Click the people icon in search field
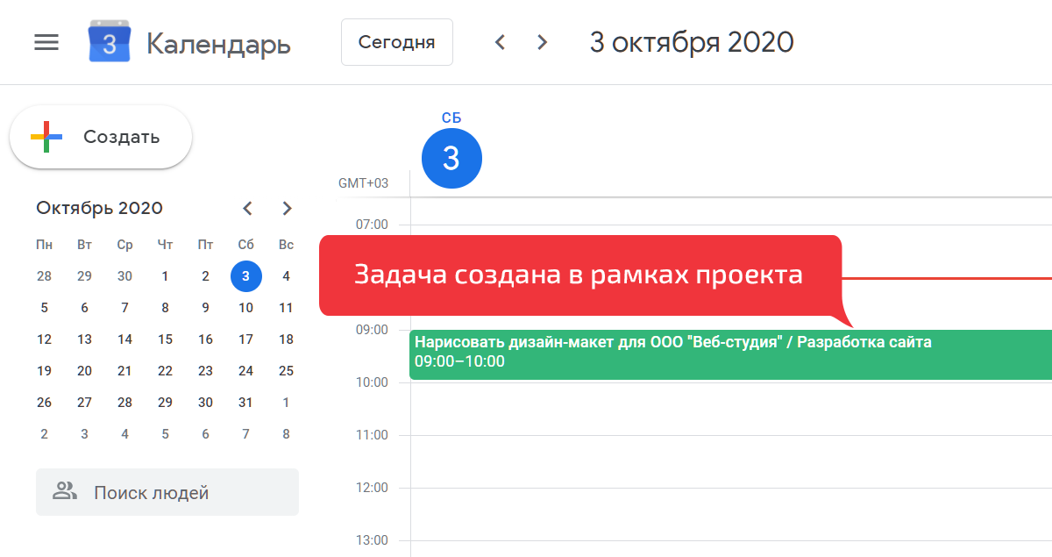The image size is (1052, 557). [x=65, y=491]
